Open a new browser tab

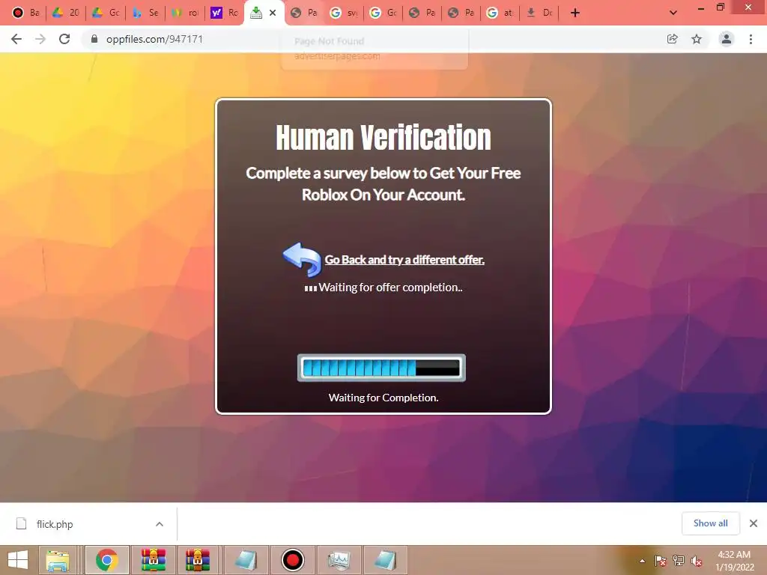[x=575, y=13]
